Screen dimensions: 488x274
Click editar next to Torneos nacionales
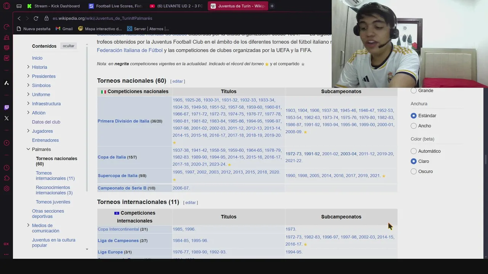tap(178, 81)
